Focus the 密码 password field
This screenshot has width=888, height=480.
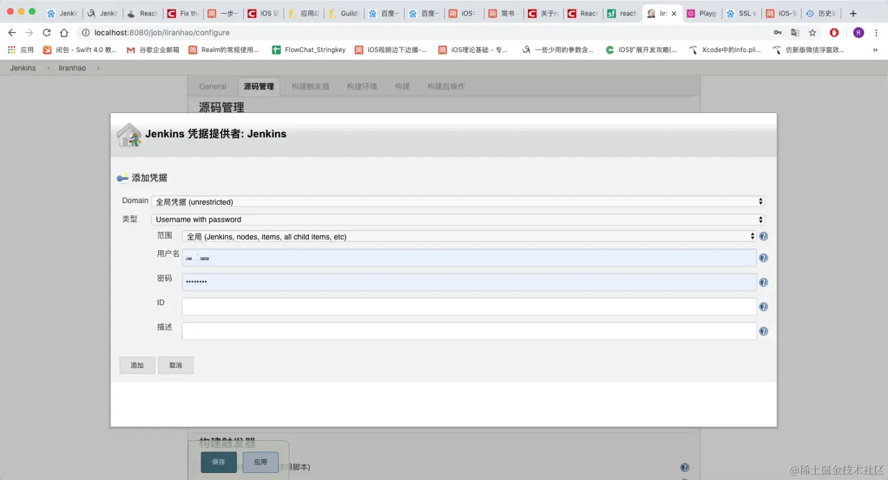(x=469, y=282)
